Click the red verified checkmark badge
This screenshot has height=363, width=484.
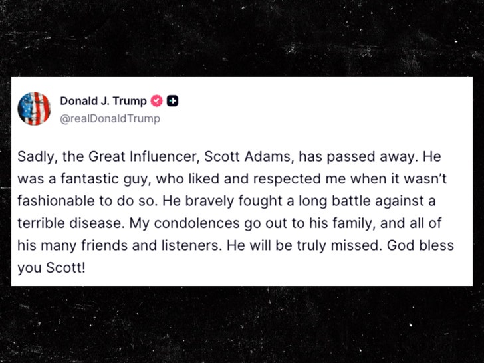click(157, 101)
